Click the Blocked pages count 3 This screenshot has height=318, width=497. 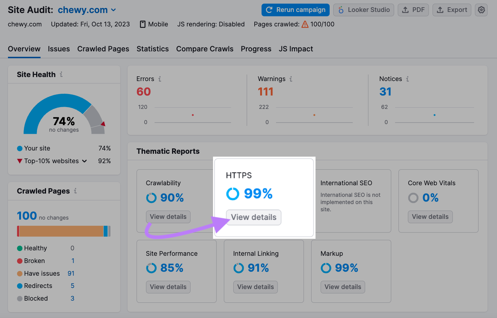tap(72, 298)
